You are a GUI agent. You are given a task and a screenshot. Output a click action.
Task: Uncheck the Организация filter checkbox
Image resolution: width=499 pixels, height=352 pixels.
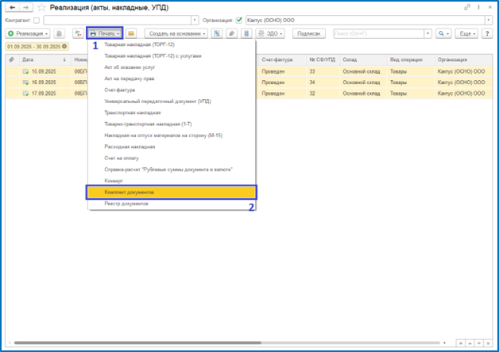pos(239,20)
